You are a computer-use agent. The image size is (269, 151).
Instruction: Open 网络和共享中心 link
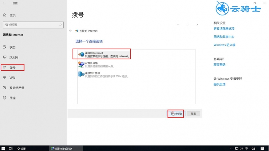224,37
